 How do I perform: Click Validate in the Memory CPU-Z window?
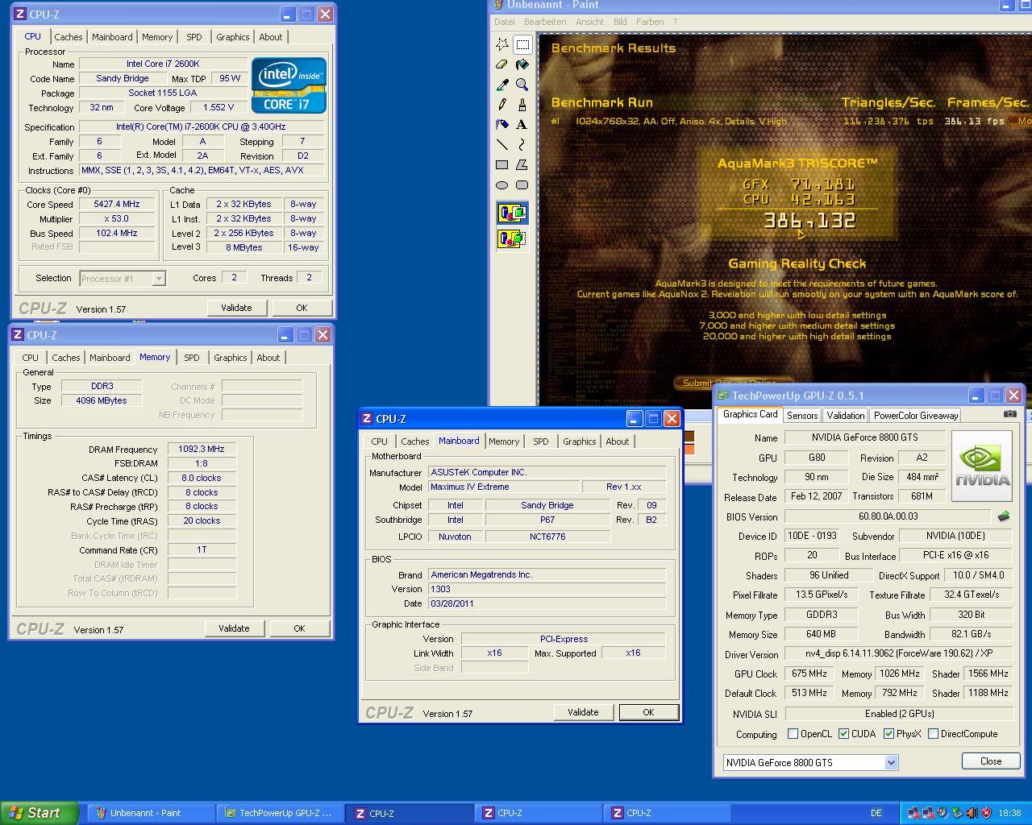234,628
